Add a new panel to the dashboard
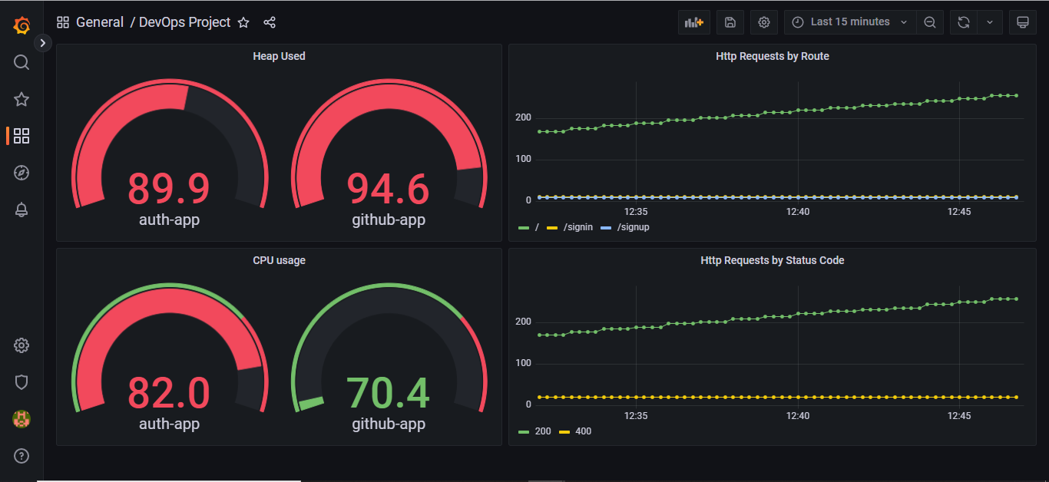 tap(693, 21)
